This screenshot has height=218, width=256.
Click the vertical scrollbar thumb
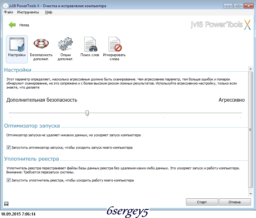[250, 130]
